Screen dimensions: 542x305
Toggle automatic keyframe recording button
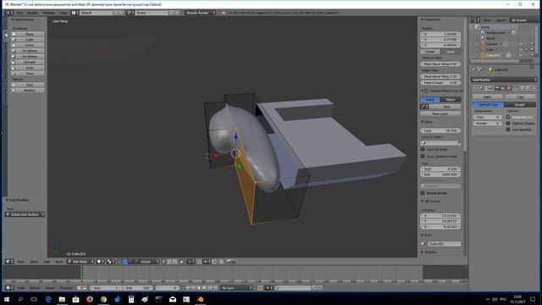click(x=260, y=288)
